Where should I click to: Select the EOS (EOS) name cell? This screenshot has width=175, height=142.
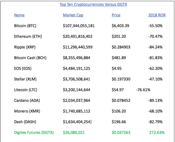pos(23,69)
